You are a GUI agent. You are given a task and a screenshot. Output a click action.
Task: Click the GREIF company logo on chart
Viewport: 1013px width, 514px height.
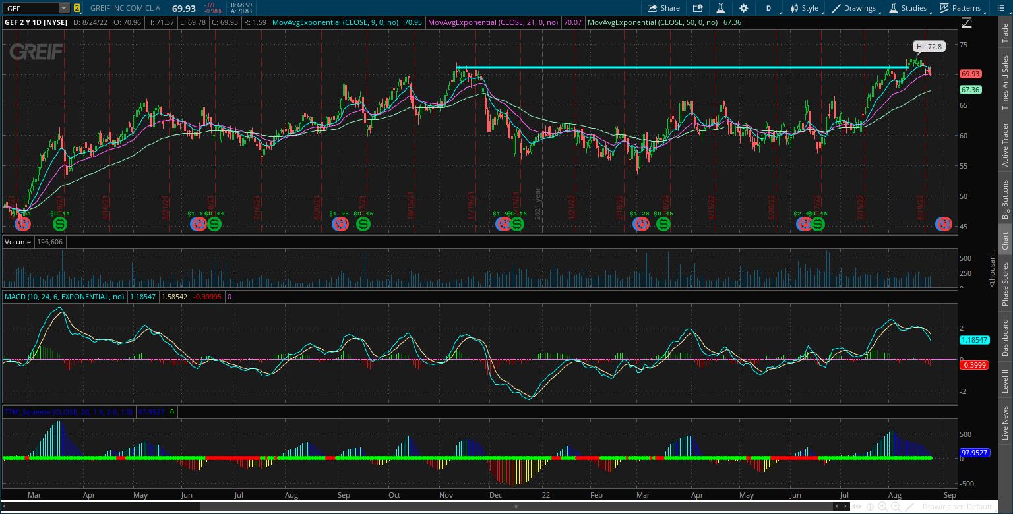pyautogui.click(x=36, y=52)
